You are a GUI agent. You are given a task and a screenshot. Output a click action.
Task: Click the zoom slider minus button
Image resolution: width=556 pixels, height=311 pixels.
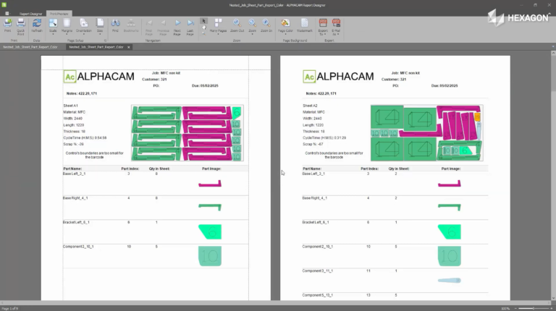coord(515,309)
